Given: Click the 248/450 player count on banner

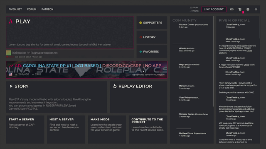Looking at the screenshot, I should [x=22, y=74].
